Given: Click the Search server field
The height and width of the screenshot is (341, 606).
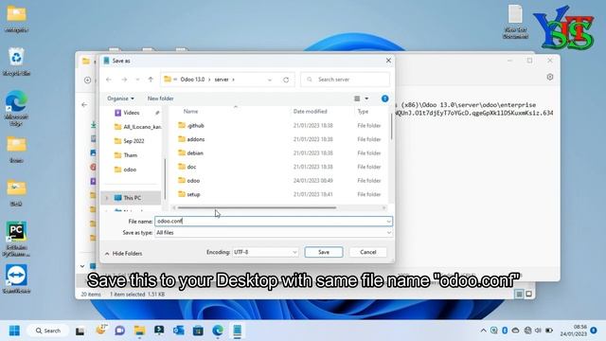Looking at the screenshot, I should click(345, 80).
